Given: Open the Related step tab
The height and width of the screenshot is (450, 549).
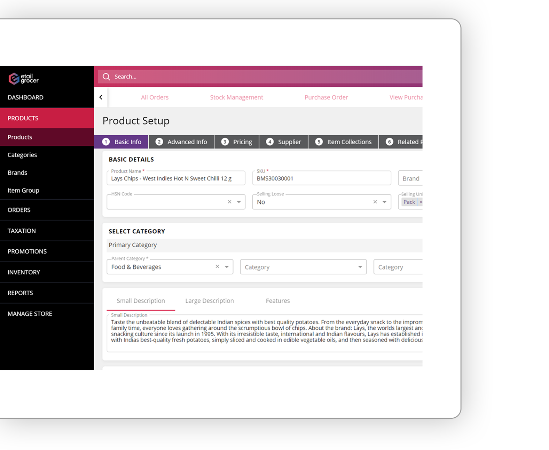Looking at the screenshot, I should coord(401,142).
